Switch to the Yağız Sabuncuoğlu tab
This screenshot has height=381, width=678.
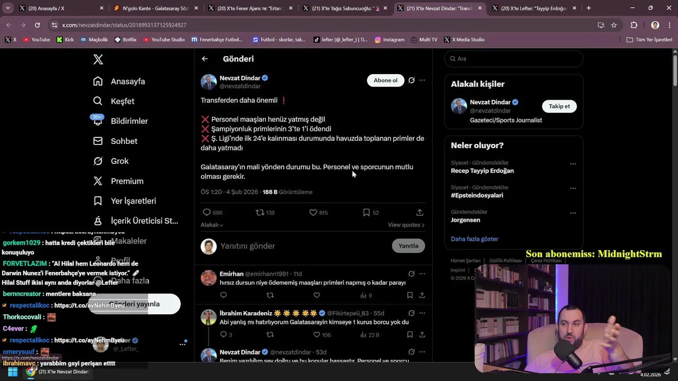pos(344,8)
